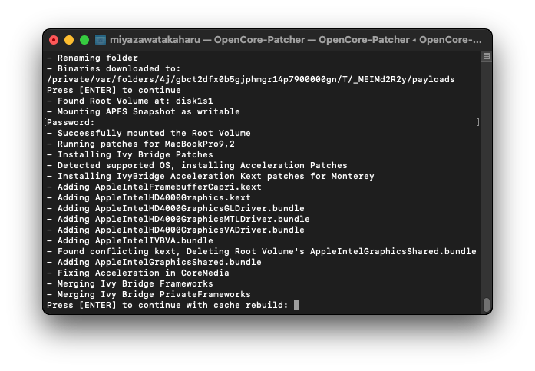
Task: Click "Adding AppleIntelGraphicsShared.bundle" line
Action: [x=154, y=262]
